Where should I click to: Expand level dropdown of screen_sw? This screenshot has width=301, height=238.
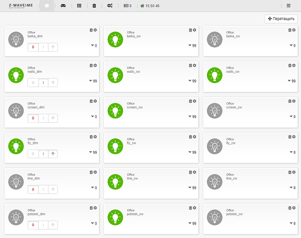[192, 117]
